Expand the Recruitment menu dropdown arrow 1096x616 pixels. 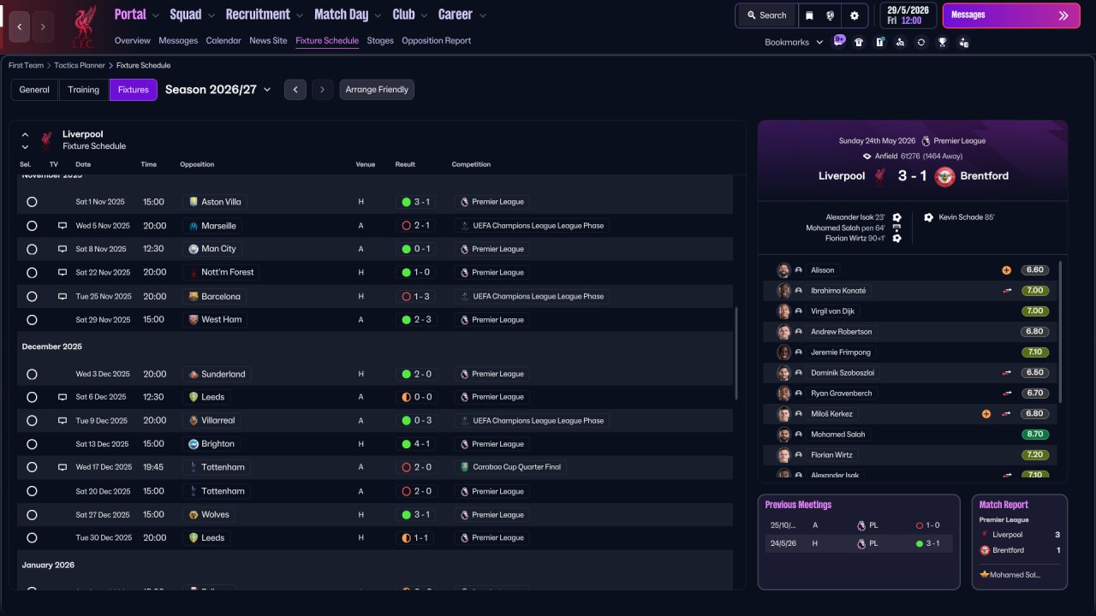click(x=299, y=15)
